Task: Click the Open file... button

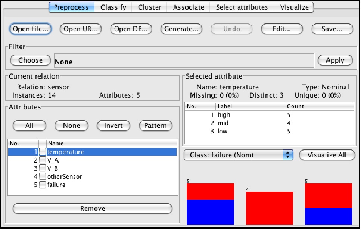Action: [30, 29]
